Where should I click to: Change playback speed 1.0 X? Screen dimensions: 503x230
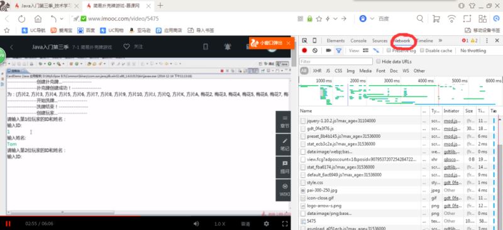pos(219,224)
